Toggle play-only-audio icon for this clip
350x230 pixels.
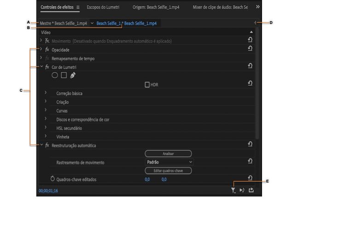click(x=242, y=190)
